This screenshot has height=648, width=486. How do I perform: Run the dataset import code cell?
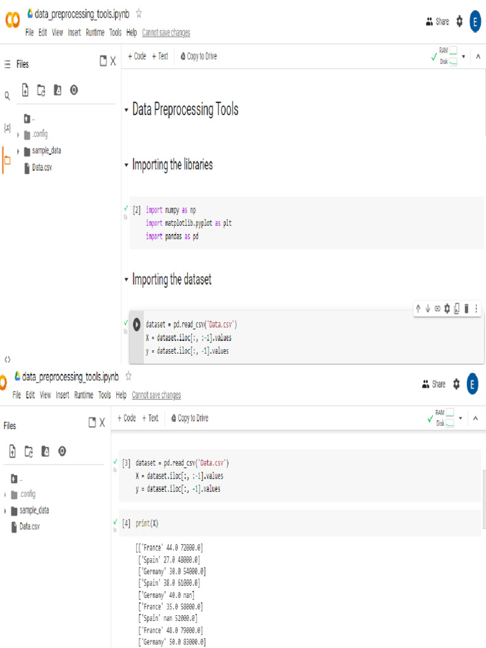[x=136, y=324]
